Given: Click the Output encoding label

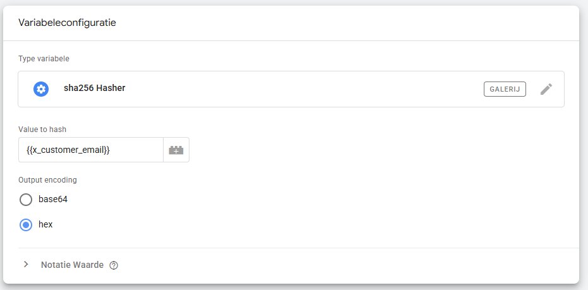Looking at the screenshot, I should (x=47, y=180).
